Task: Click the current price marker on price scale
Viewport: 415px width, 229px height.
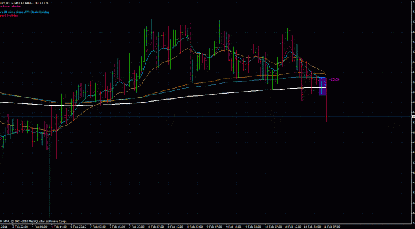Action: coord(413,116)
